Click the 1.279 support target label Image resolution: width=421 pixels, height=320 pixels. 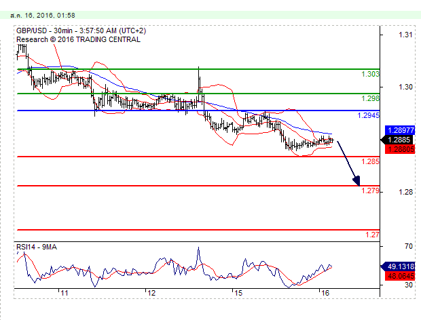tap(370, 191)
